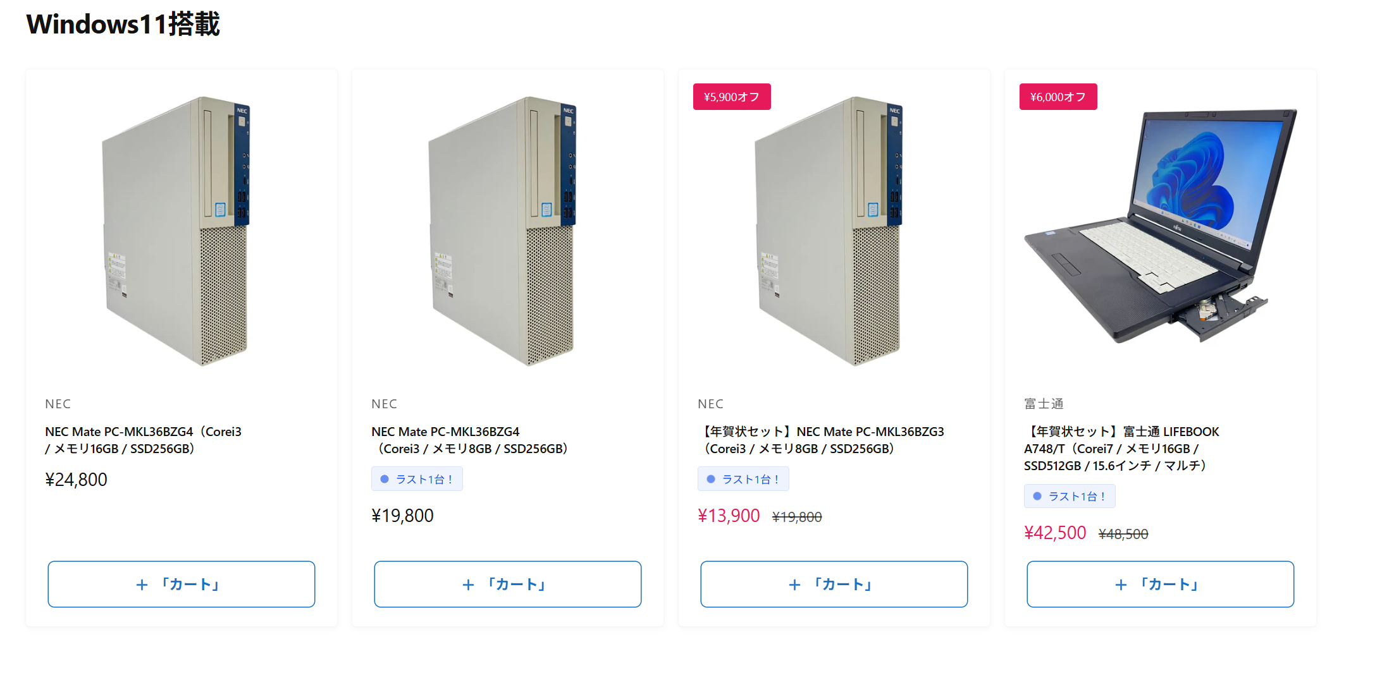Screen dimensions: 1394x673
Task: Open the ¥19,800 NEC Mate product image
Action: [507, 231]
